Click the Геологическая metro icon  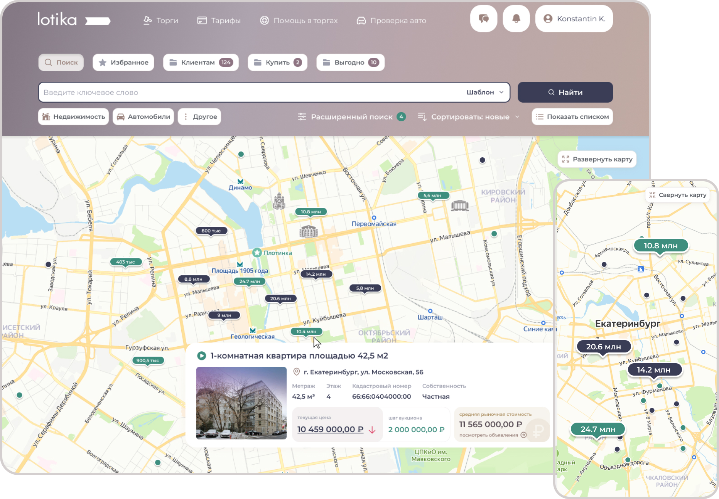pyautogui.click(x=253, y=330)
